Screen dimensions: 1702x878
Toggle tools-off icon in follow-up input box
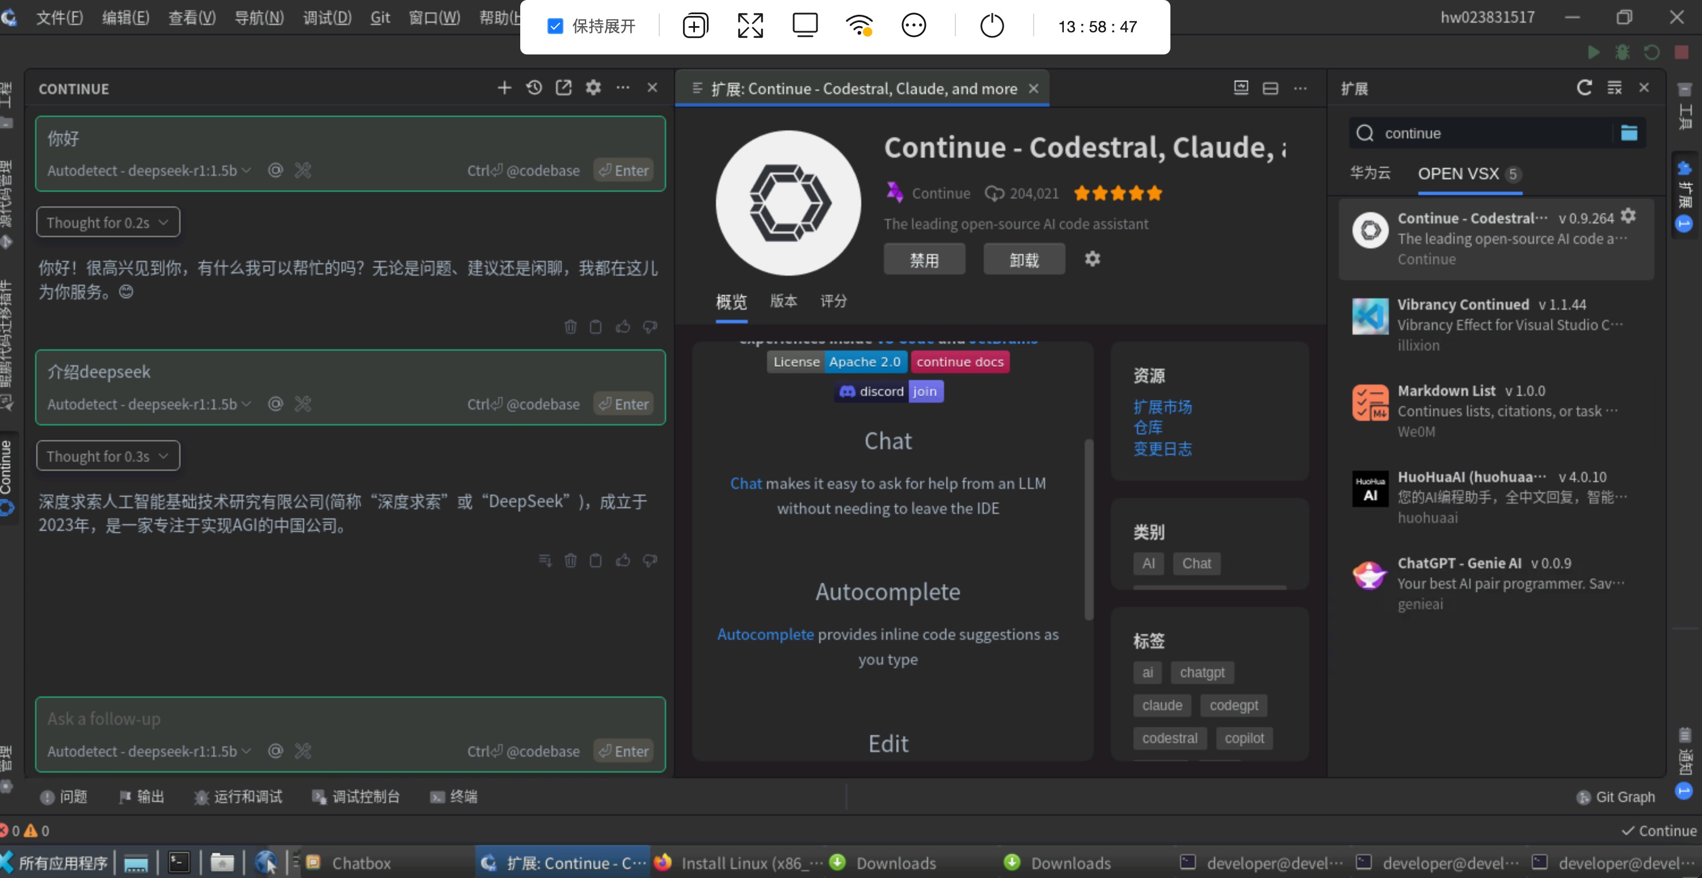(302, 750)
